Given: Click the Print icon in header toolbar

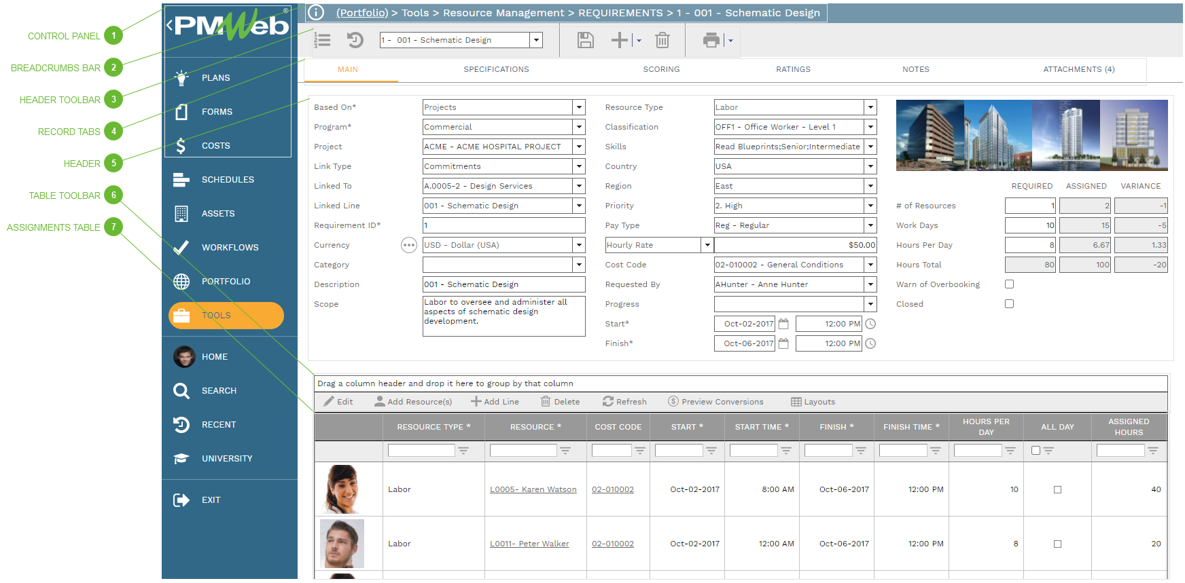Looking at the screenshot, I should click(711, 41).
